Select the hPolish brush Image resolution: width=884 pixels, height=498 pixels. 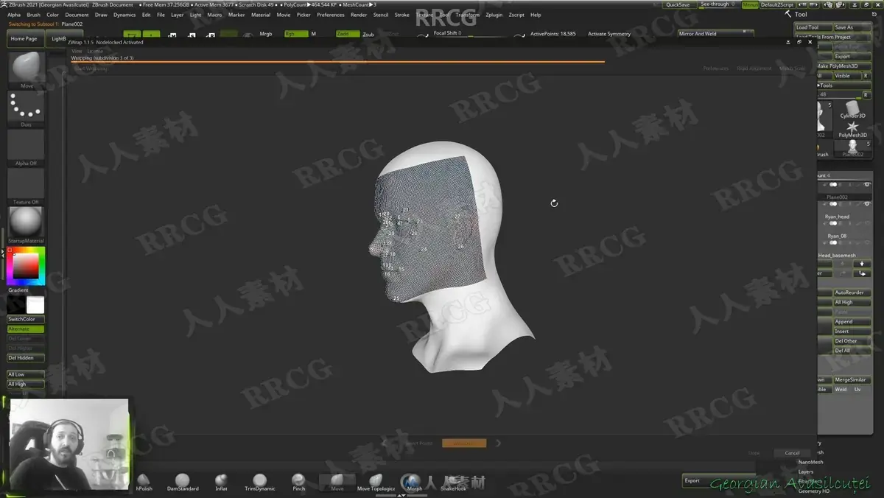point(144,481)
